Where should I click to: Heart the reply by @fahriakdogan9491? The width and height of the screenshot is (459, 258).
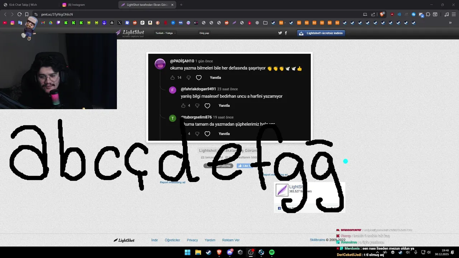point(207,106)
